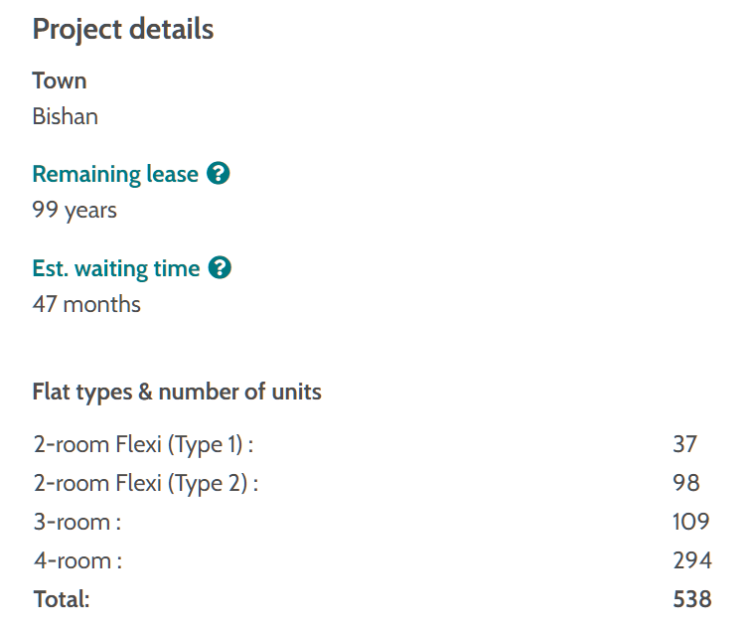Screen dimensions: 755x630
Task: Click the unit count 294
Action: pos(691,560)
